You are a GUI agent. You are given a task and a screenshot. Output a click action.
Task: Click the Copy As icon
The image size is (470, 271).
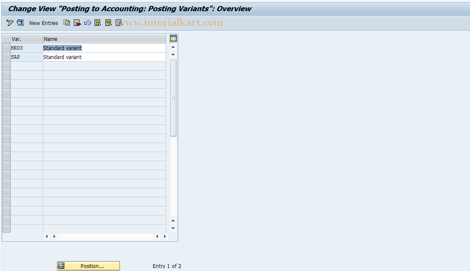tap(67, 23)
